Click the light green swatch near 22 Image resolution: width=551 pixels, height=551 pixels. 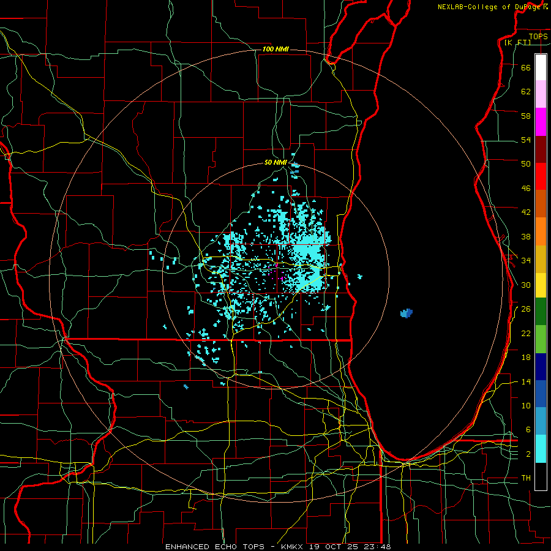(x=541, y=339)
